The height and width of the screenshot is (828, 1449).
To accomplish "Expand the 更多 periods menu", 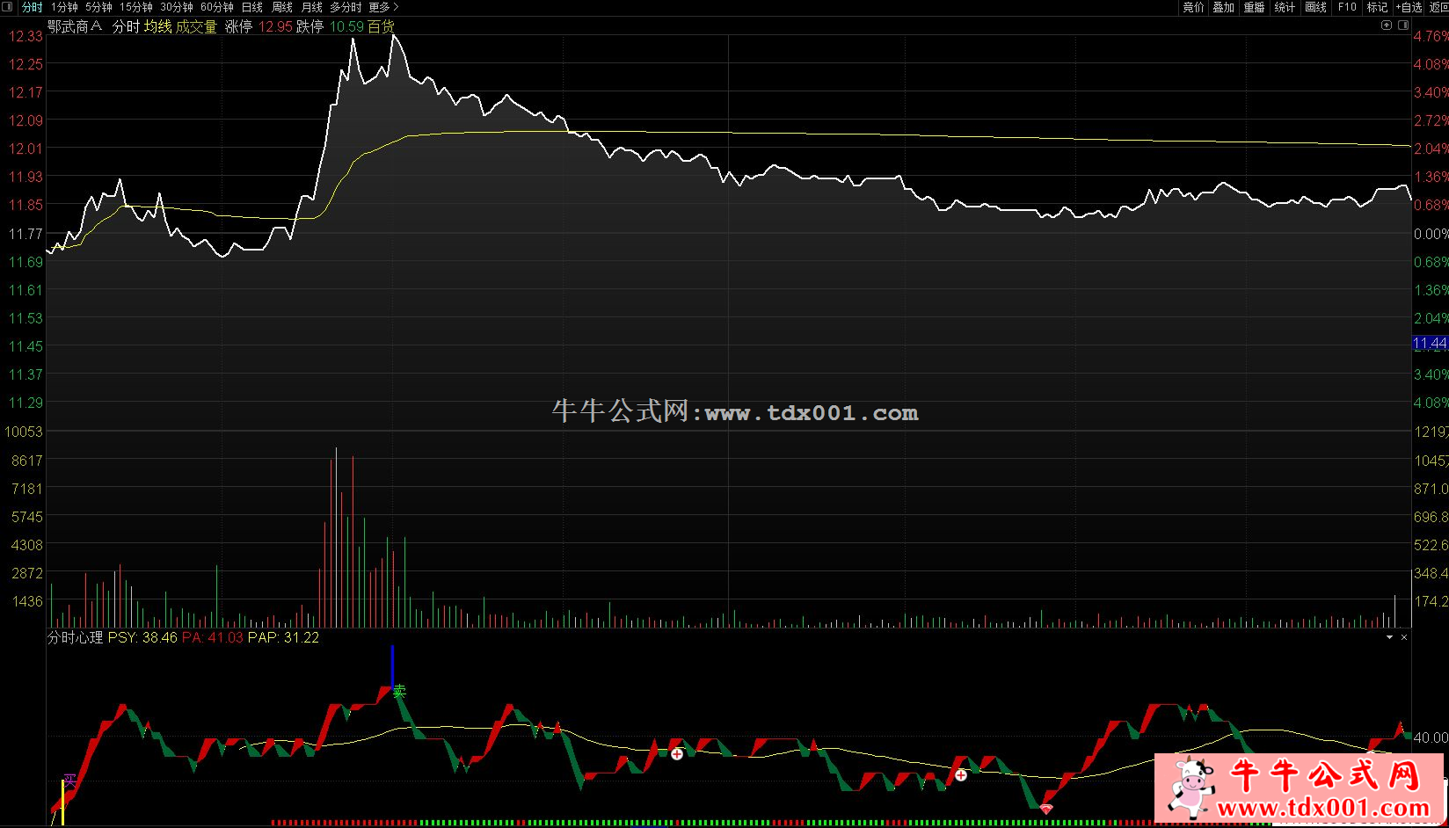I will click(x=383, y=7).
